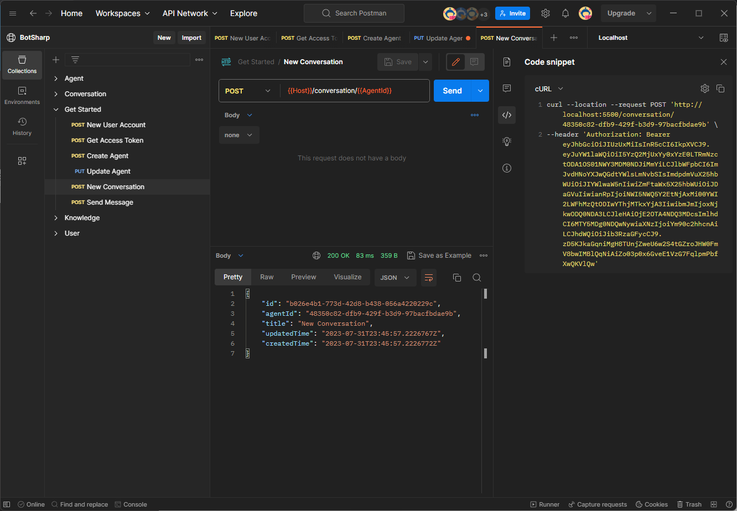Toggle response line wrap
This screenshot has width=737, height=511.
click(429, 278)
